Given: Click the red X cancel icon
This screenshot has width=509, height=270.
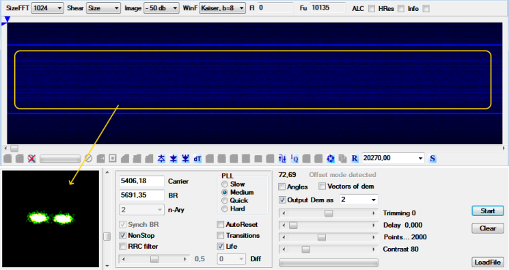Looking at the screenshot, I should pos(31,159).
